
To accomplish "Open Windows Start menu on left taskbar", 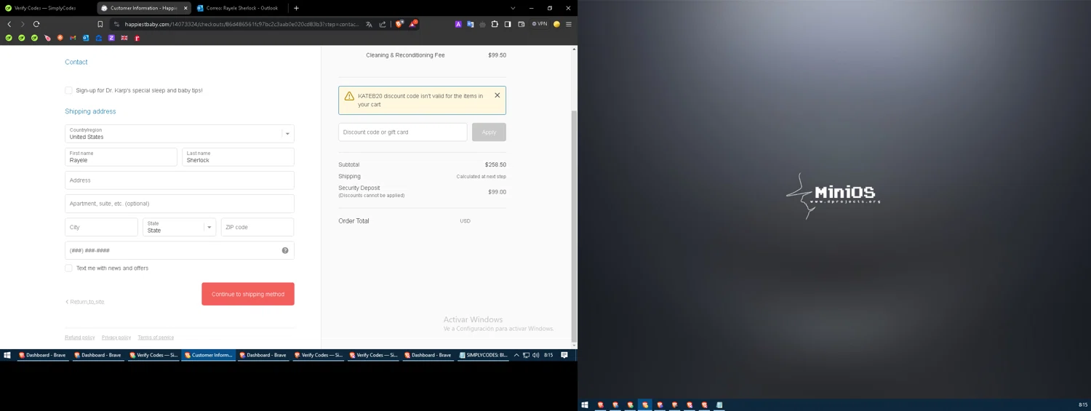I will coord(7,355).
